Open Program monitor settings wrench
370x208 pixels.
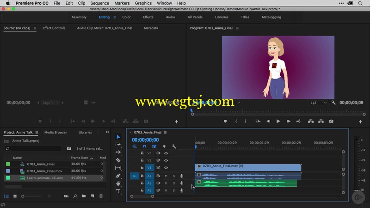tap(333, 103)
